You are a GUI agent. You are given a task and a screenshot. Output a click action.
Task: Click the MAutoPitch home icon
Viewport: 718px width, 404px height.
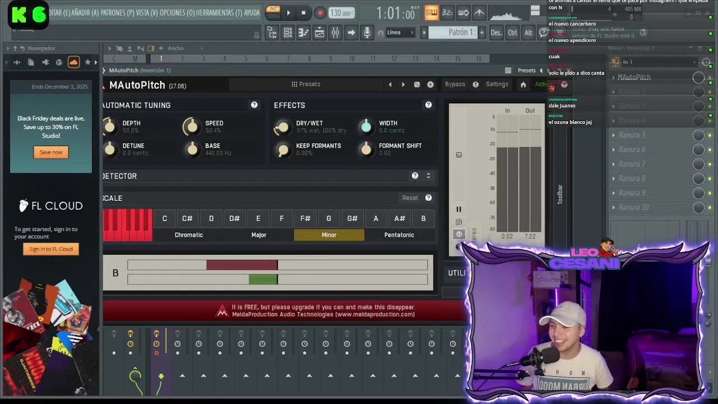point(523,85)
